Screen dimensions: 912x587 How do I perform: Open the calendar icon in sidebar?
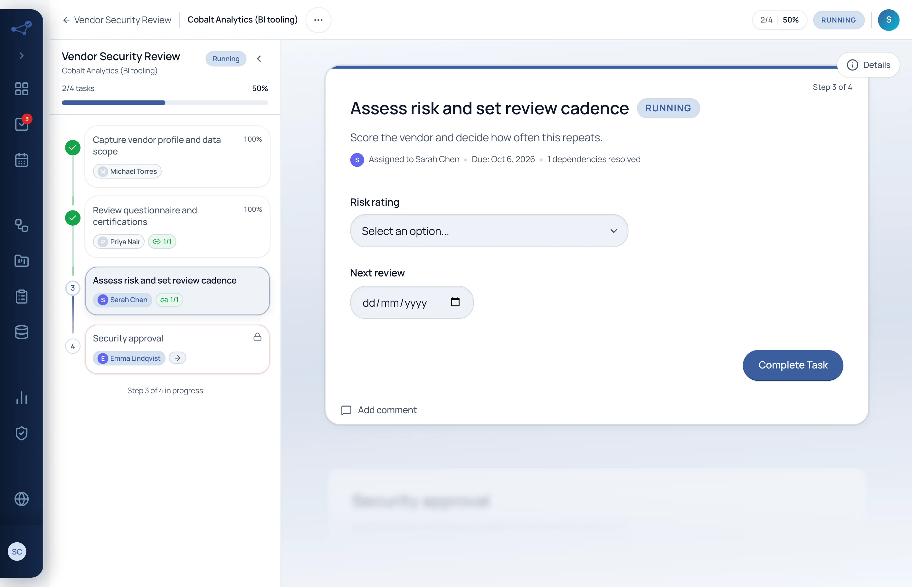[21, 160]
